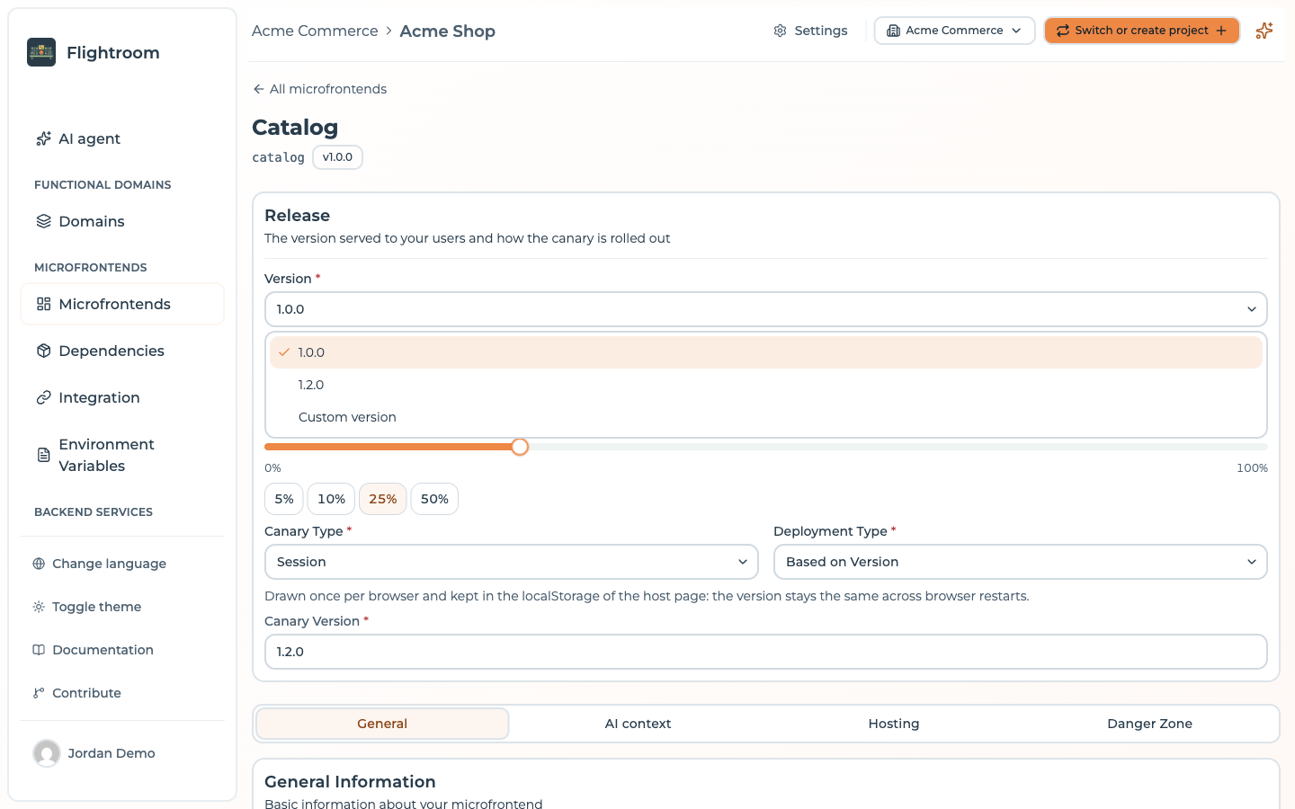Open Acme Commerce organization dropdown
This screenshot has height=809, width=1295.
click(x=954, y=31)
